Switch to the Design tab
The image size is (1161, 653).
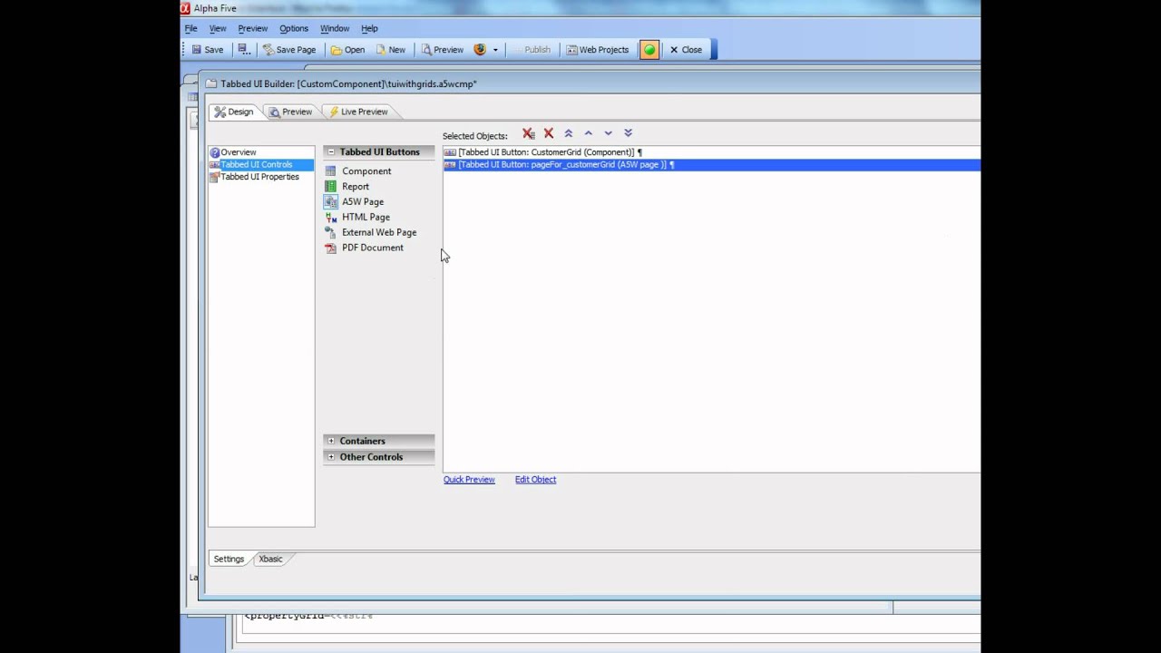[x=234, y=112]
